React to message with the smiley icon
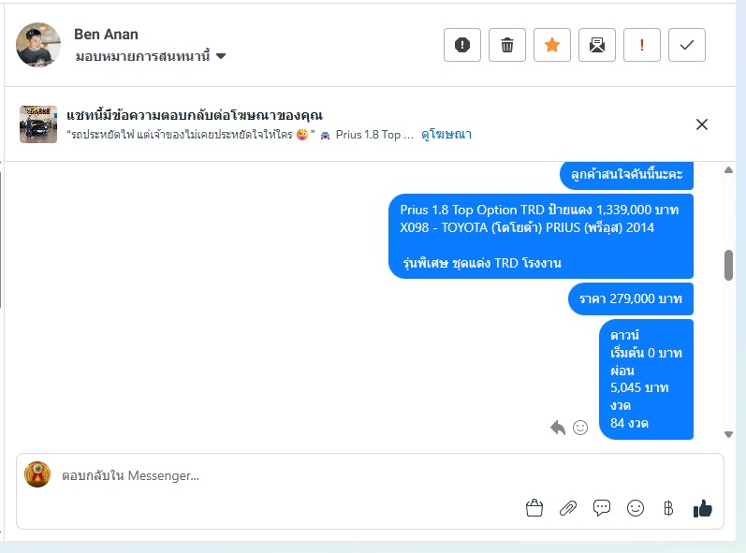The image size is (746, 553). 580,427
